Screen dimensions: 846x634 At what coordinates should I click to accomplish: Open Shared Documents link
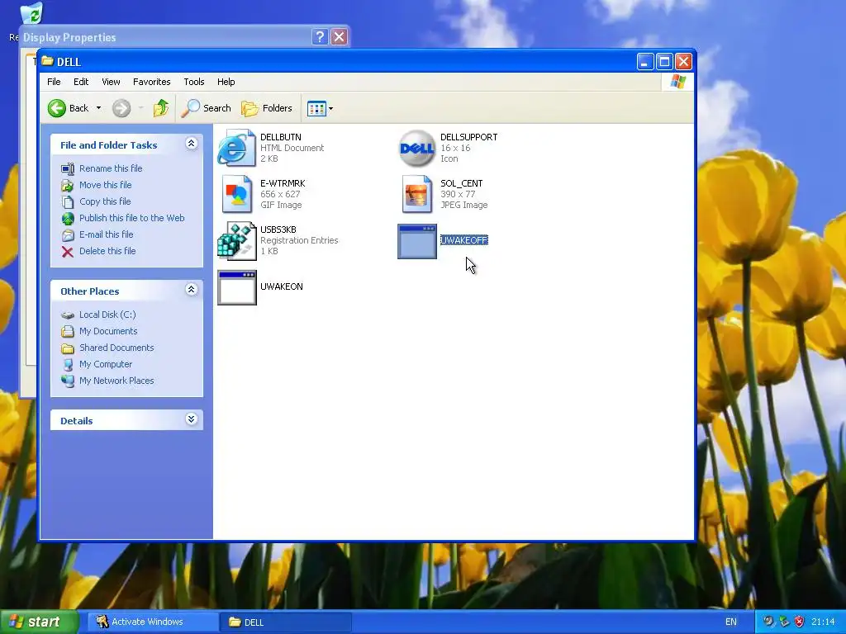pos(116,348)
